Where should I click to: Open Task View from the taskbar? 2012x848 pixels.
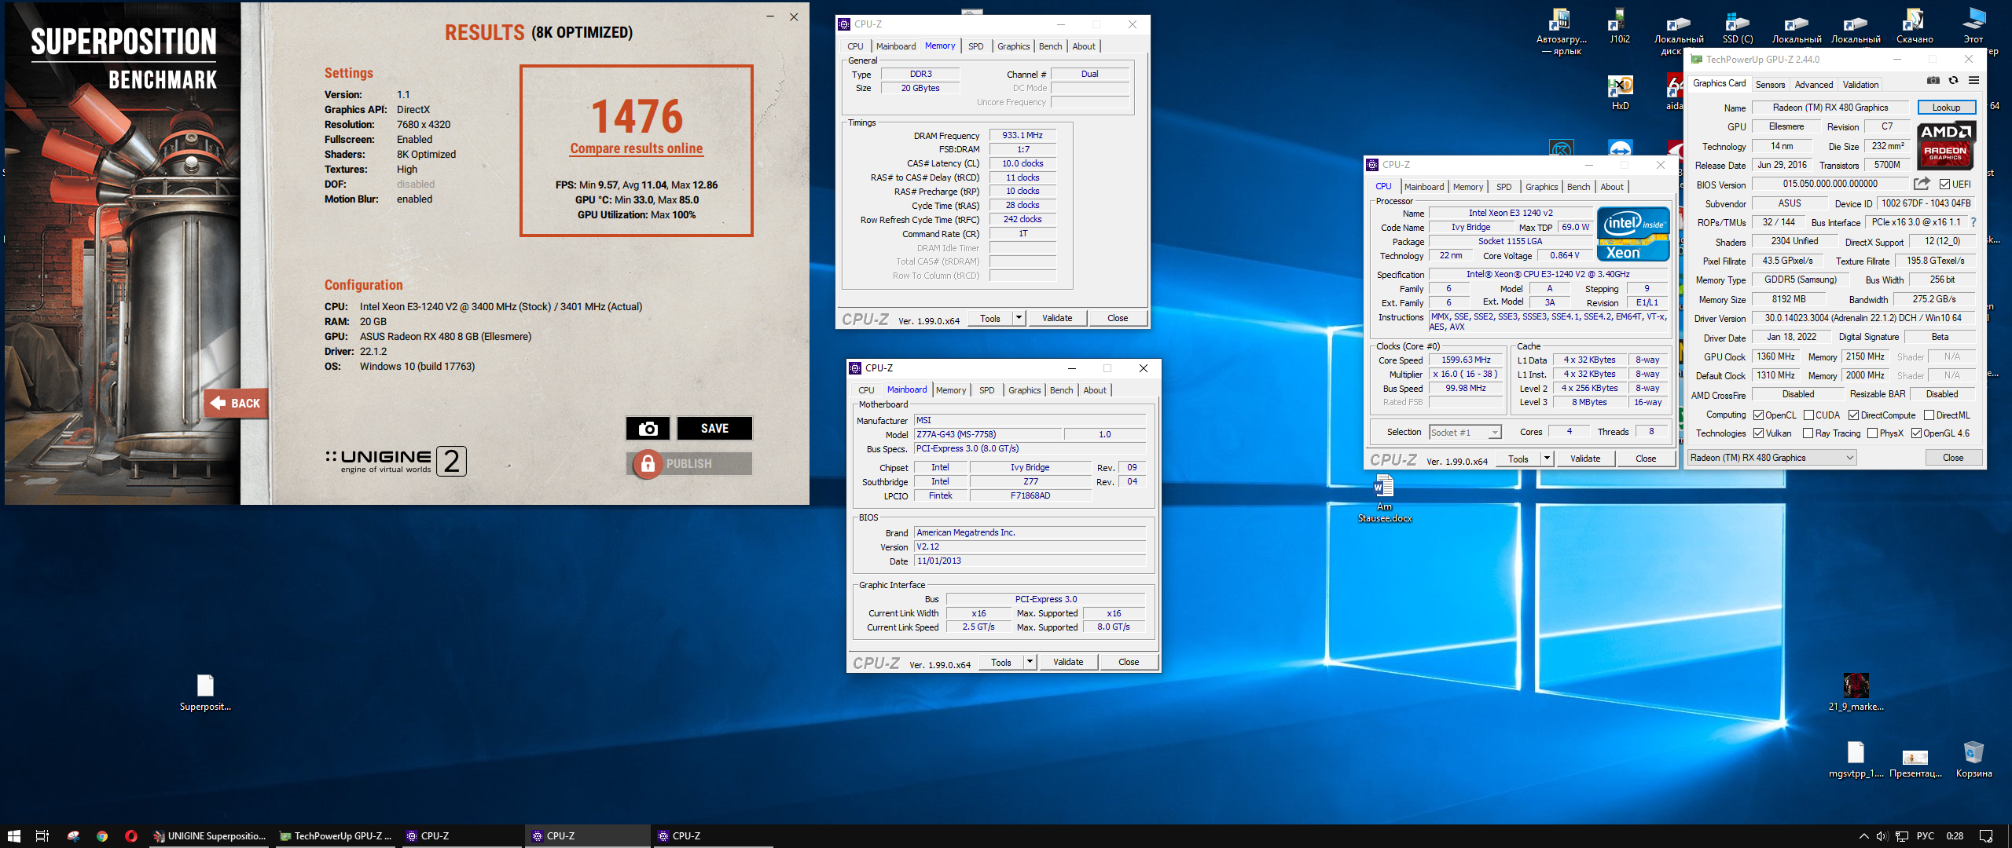(42, 836)
